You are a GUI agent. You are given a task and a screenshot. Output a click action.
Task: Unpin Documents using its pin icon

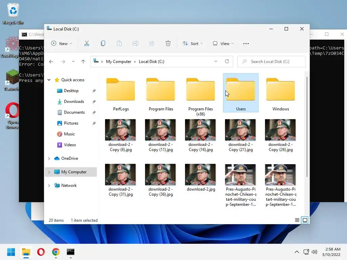pyautogui.click(x=94, y=112)
